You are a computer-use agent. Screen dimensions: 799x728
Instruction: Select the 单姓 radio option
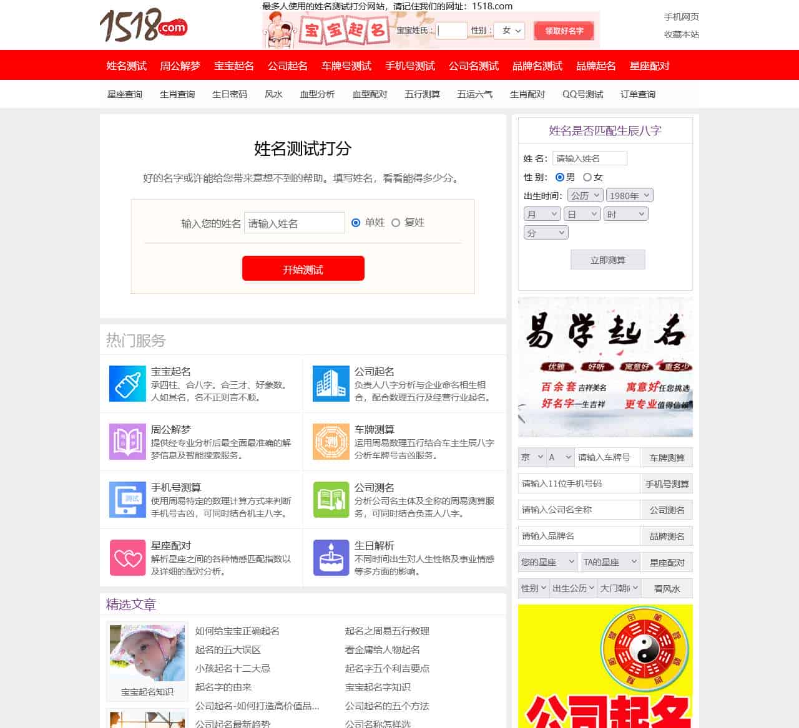[356, 223]
